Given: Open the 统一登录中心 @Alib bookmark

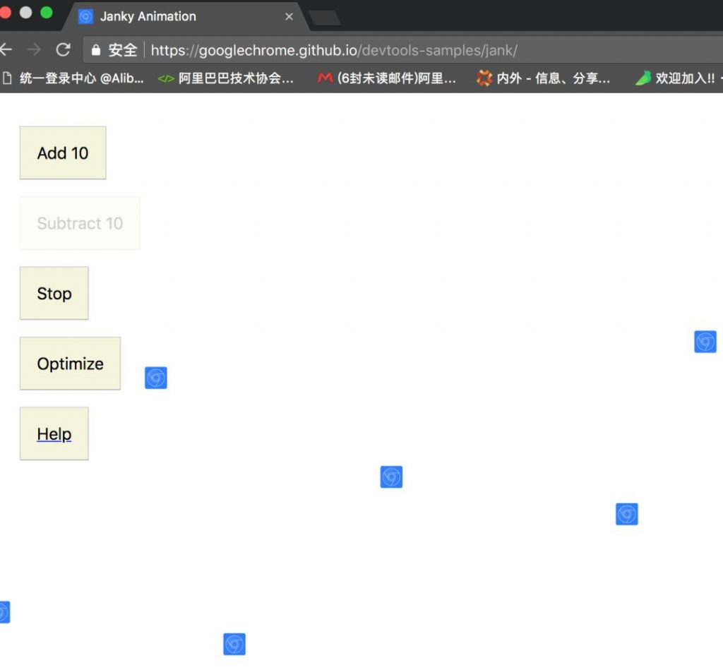Looking at the screenshot, I should pyautogui.click(x=73, y=78).
